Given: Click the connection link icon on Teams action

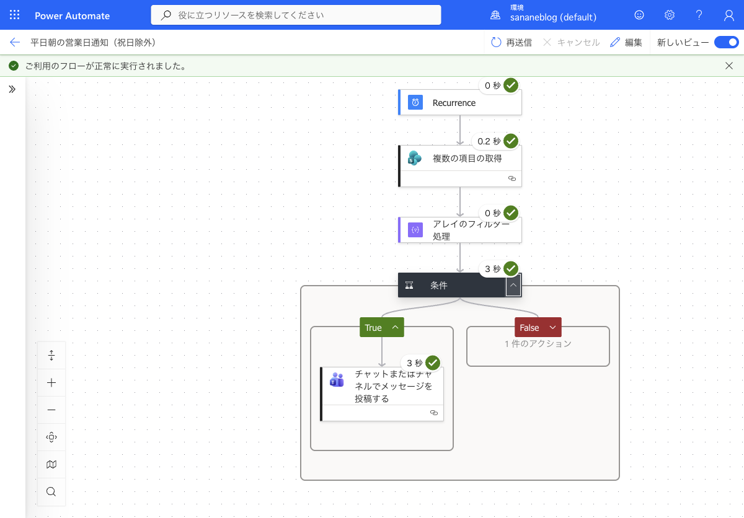Looking at the screenshot, I should pos(434,413).
